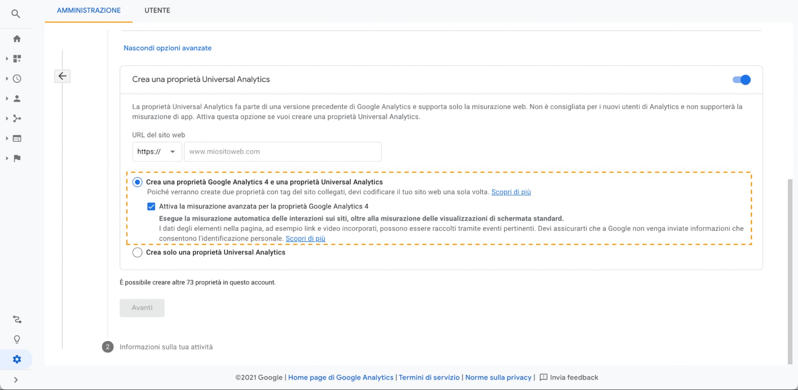Open the Acquisition icon in sidebar
The height and width of the screenshot is (390, 798).
click(17, 118)
